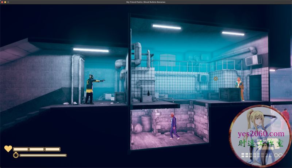Click the wall-mounted air conditioner unit

[253, 60]
